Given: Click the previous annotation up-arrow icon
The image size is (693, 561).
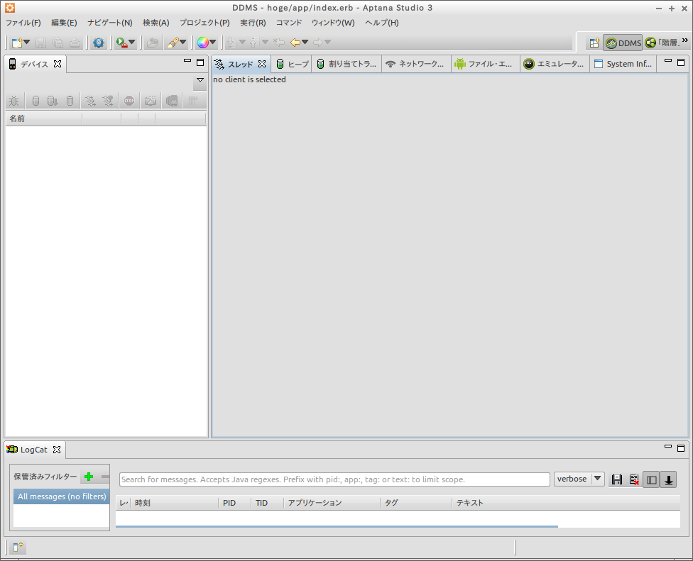Looking at the screenshot, I should pos(253,43).
